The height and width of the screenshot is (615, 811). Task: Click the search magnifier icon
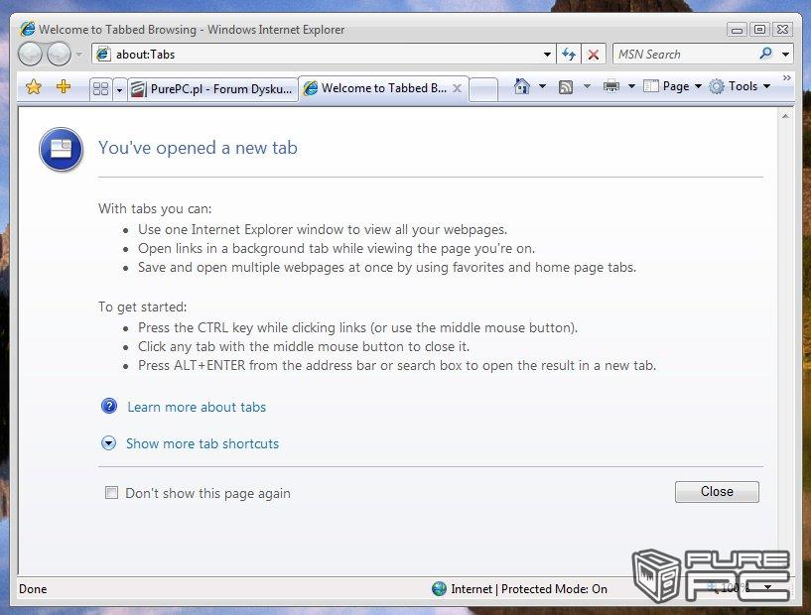765,54
